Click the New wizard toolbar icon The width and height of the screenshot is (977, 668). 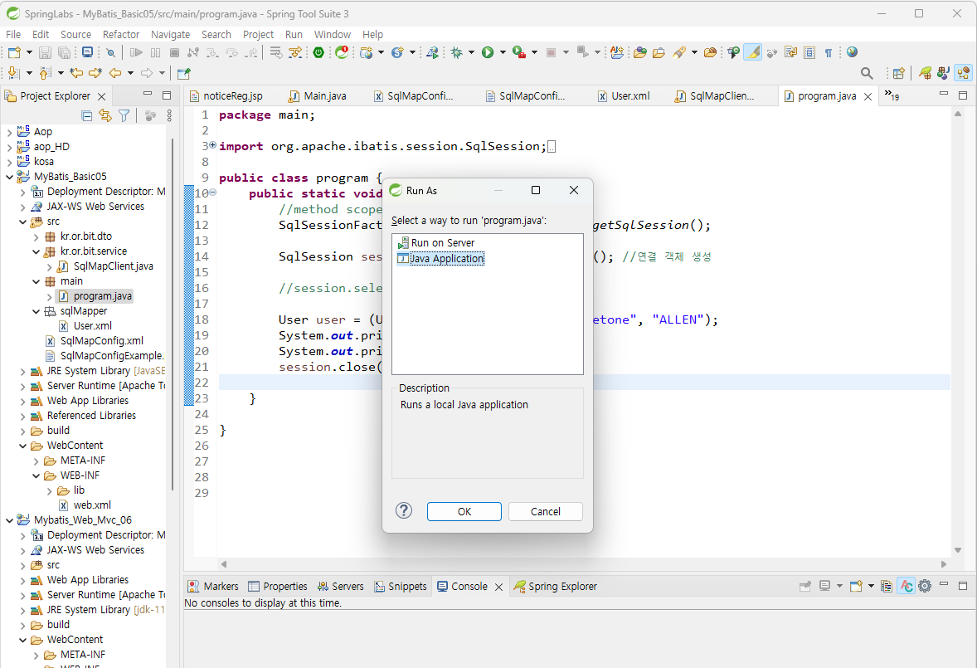click(14, 52)
